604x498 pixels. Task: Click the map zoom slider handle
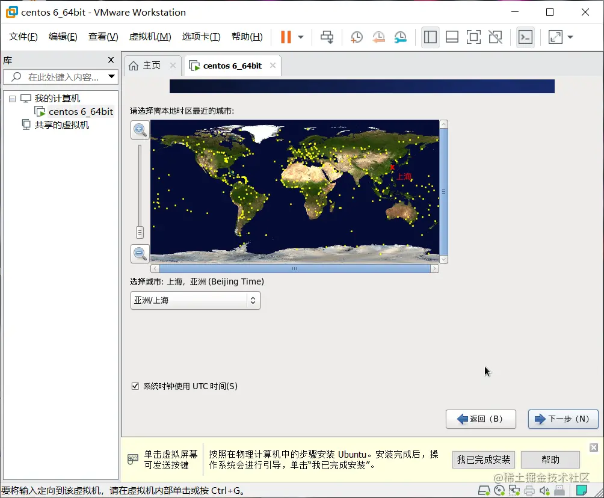[x=140, y=232]
